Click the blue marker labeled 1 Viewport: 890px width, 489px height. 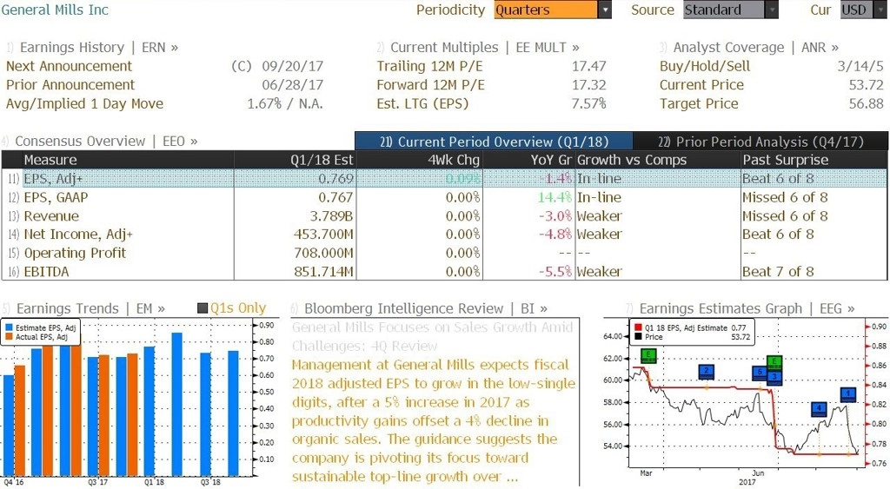(848, 394)
